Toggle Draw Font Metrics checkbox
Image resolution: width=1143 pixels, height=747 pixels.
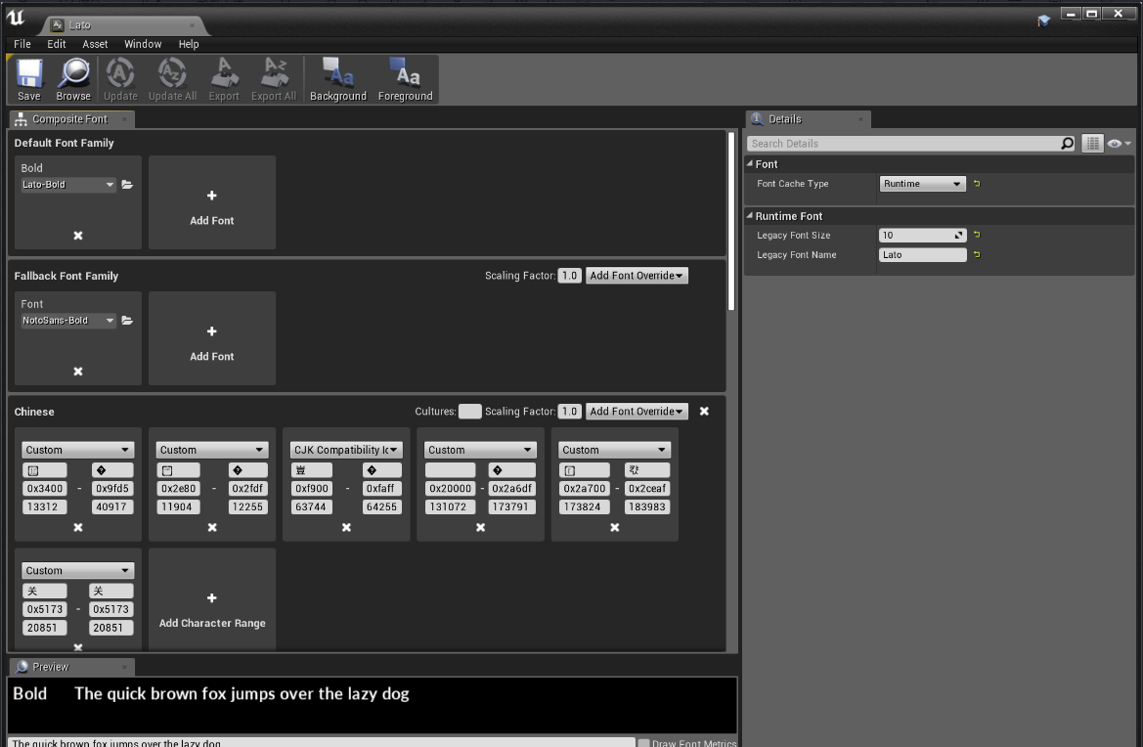pos(643,743)
